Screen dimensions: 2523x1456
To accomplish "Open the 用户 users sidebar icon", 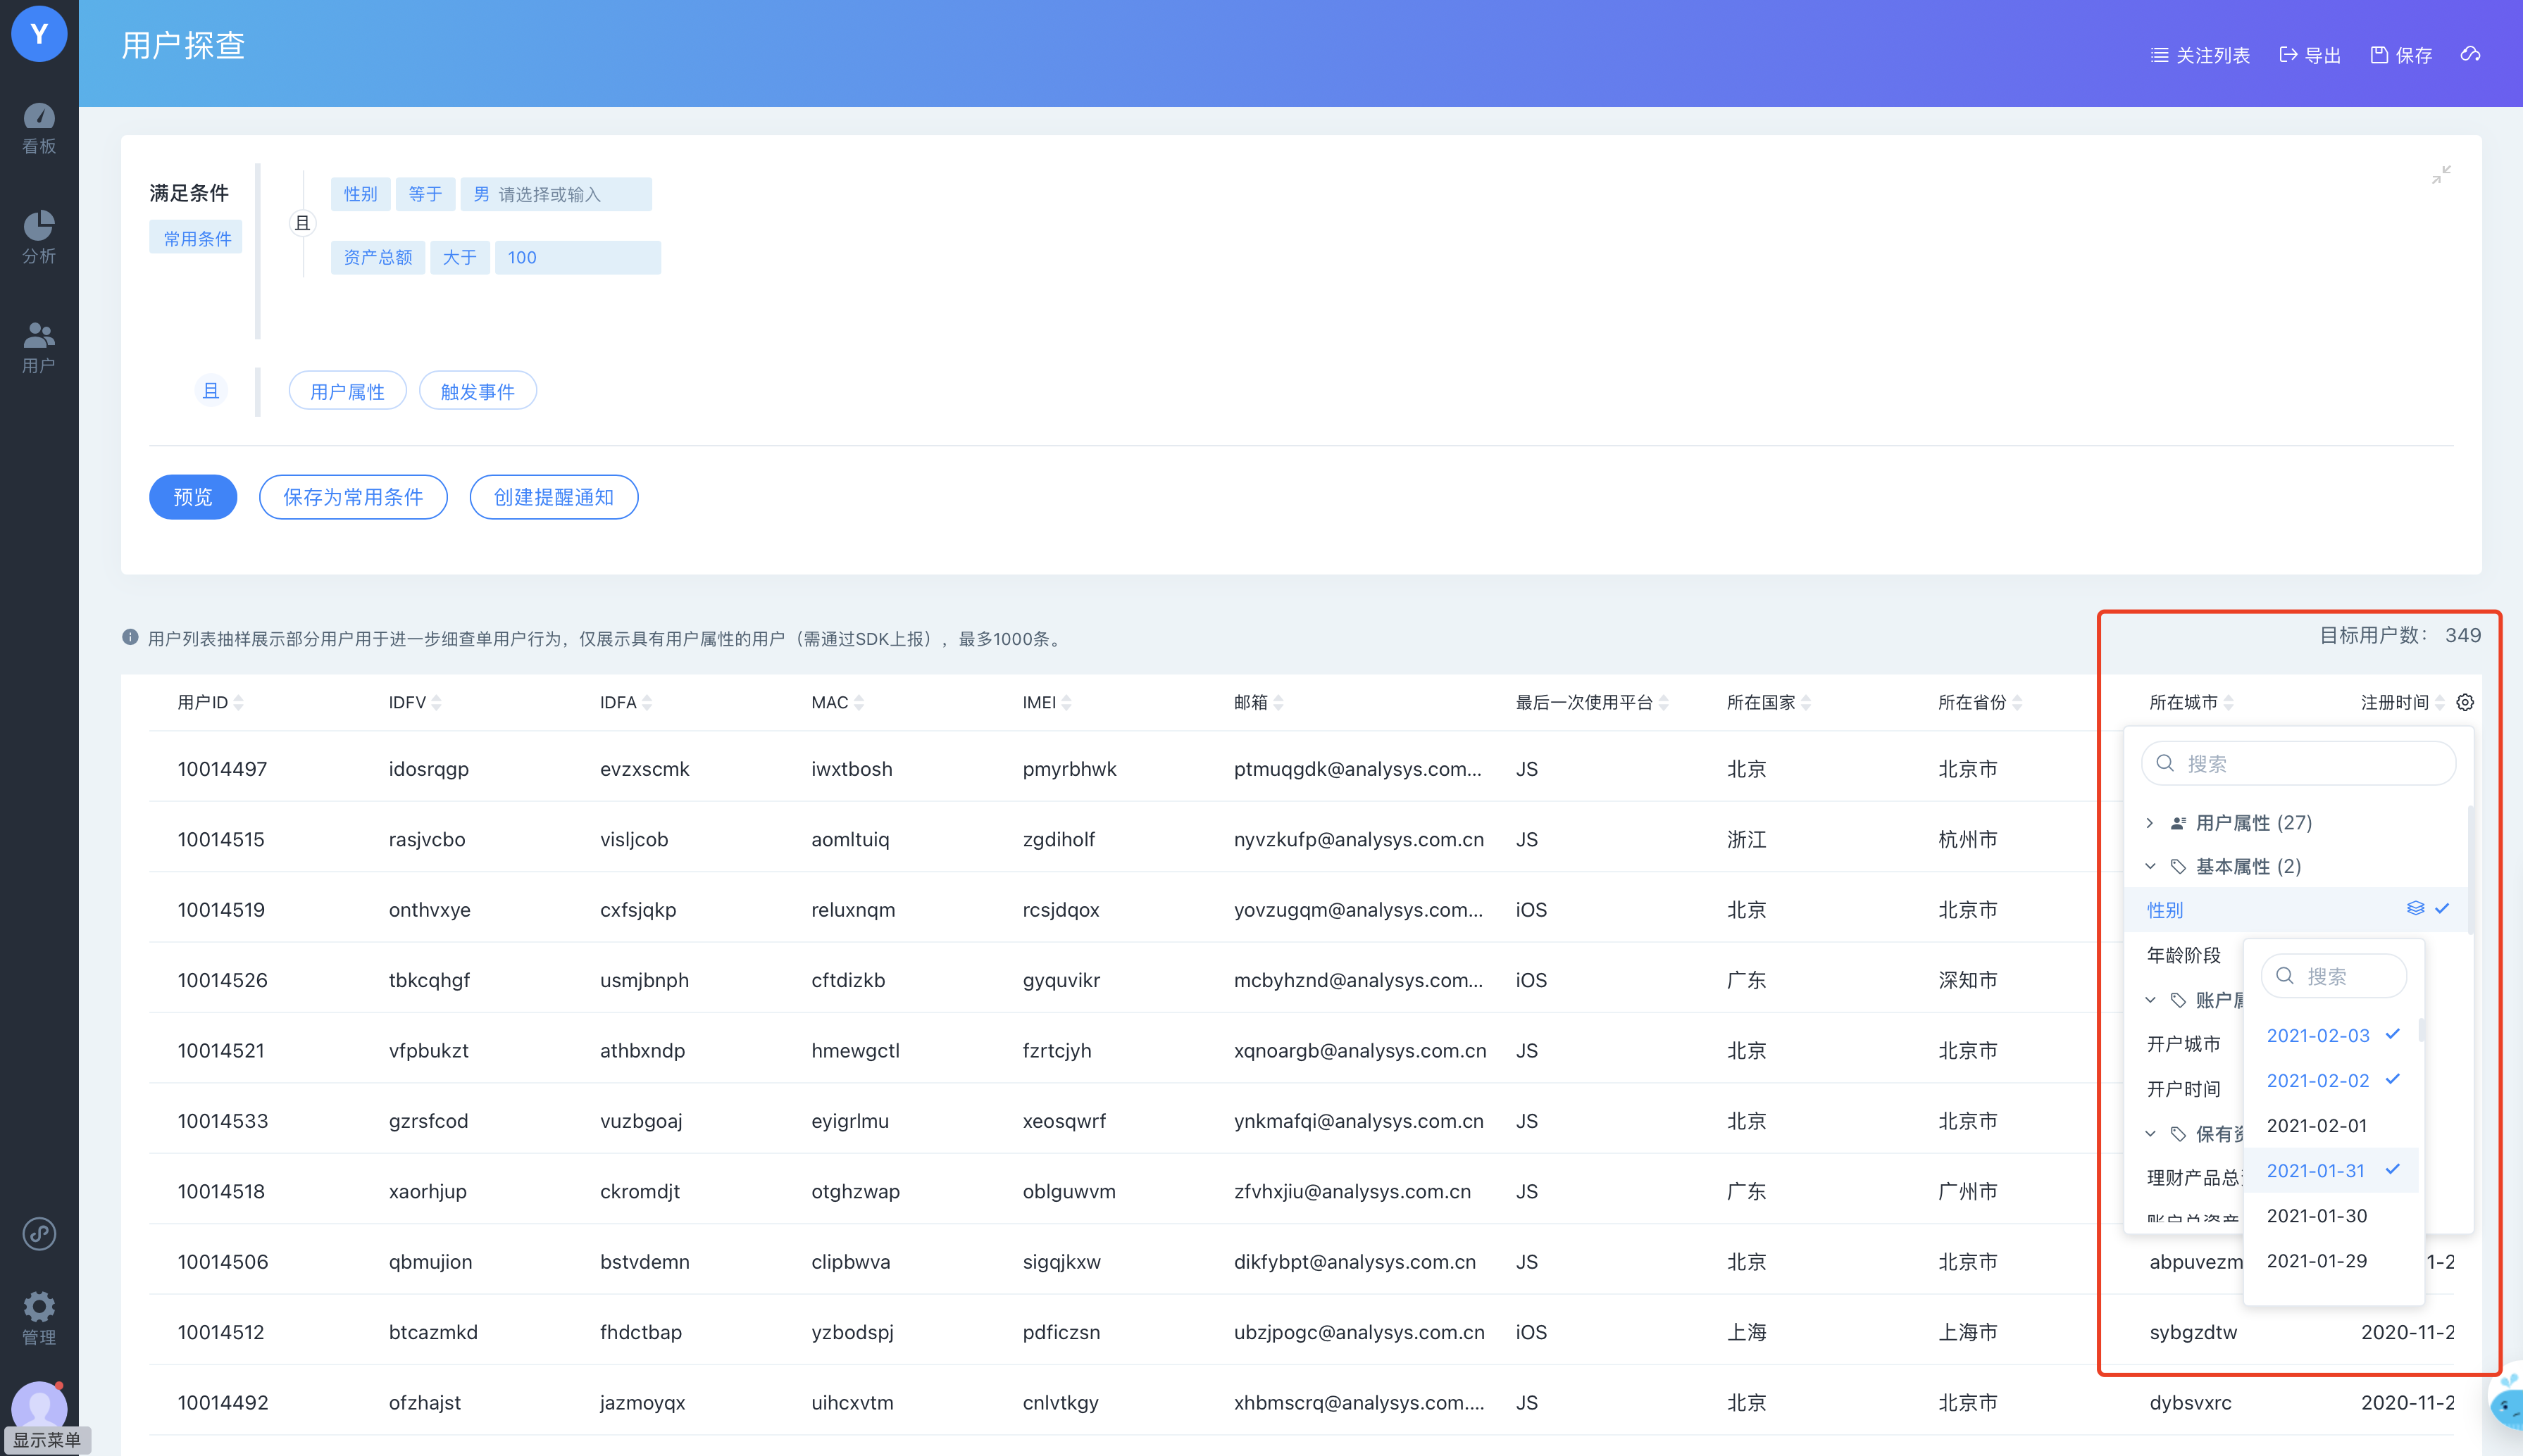I will 39,347.
